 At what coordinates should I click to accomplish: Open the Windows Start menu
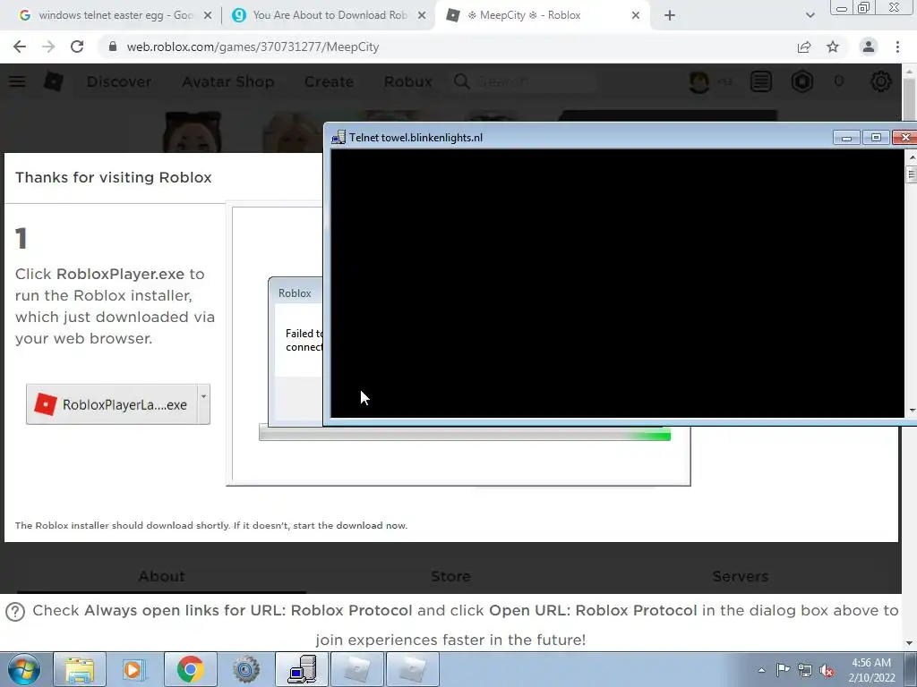23,669
